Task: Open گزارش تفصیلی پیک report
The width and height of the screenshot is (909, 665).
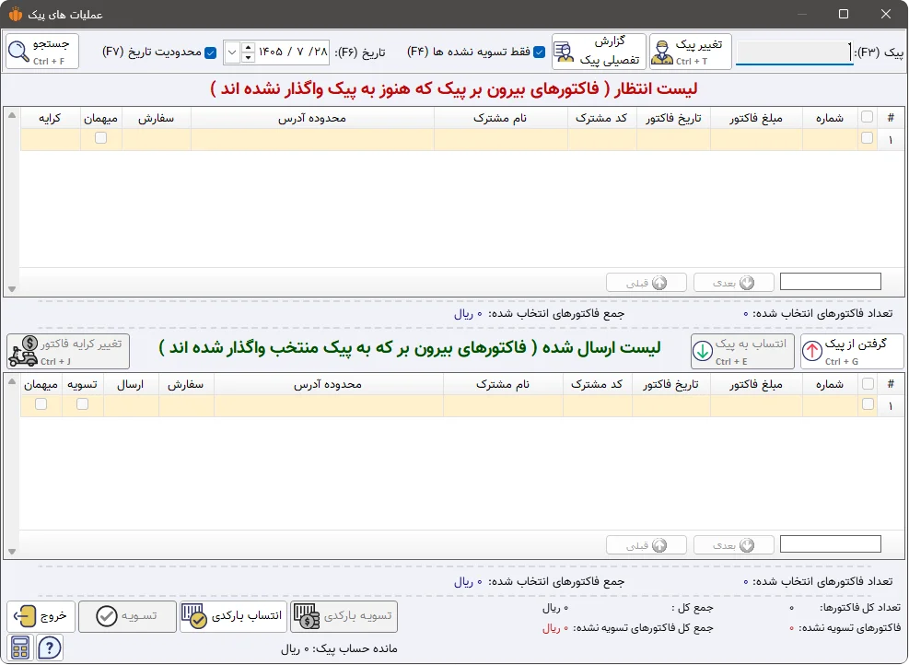Action: click(599, 52)
